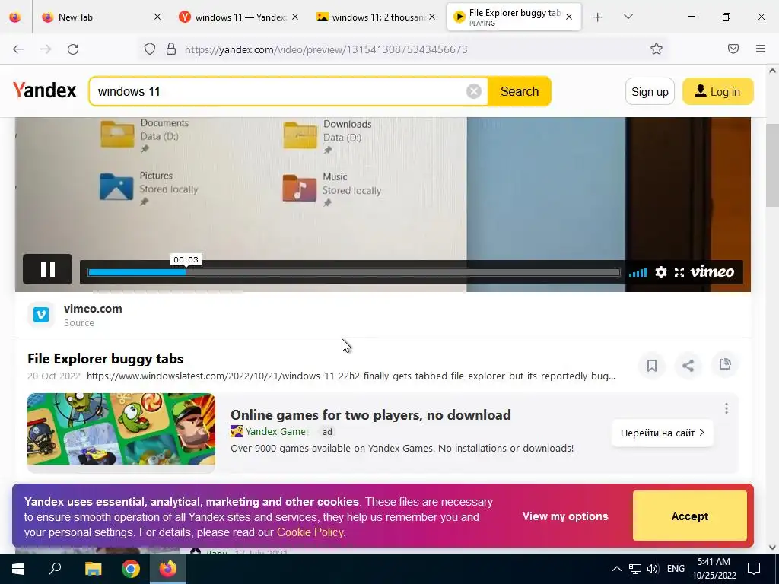Open the tracking protection shield icon
Image resolution: width=779 pixels, height=584 pixels.
[150, 49]
